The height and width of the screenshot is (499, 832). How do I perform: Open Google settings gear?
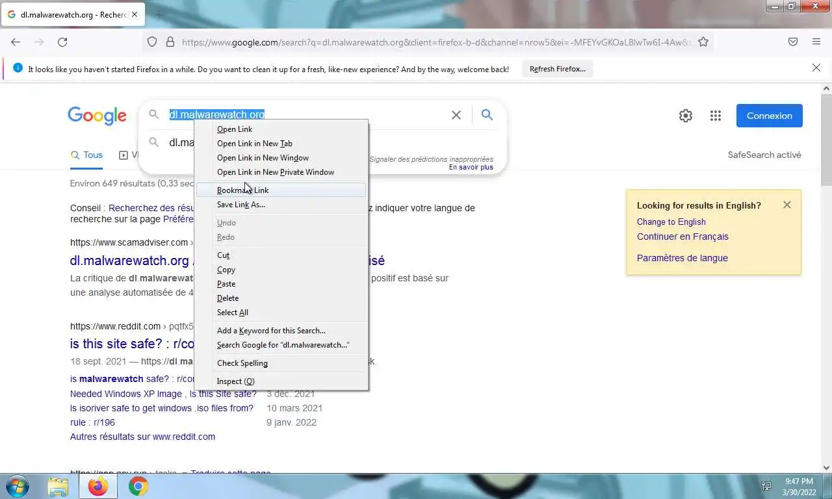click(x=686, y=116)
